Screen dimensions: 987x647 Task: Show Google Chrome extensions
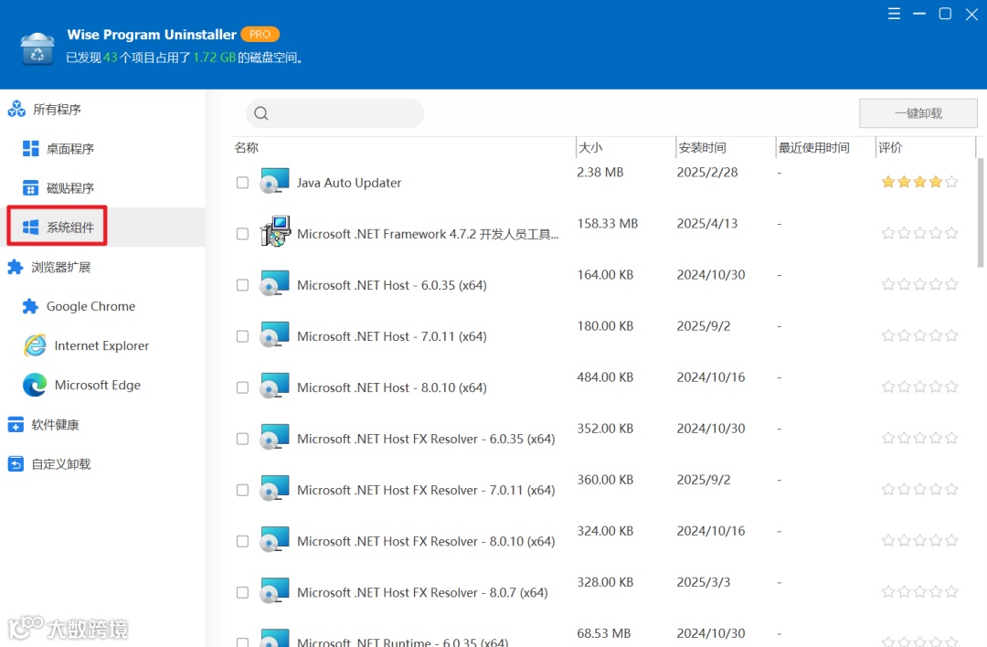pyautogui.click(x=90, y=306)
